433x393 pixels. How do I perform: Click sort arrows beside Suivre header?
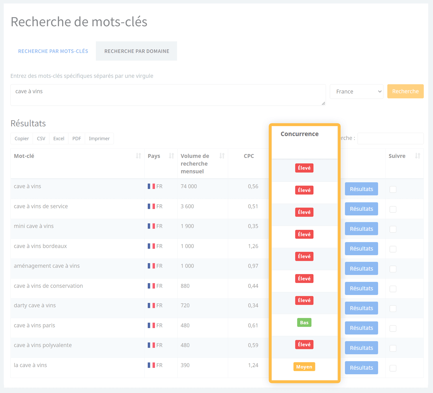[x=417, y=156]
